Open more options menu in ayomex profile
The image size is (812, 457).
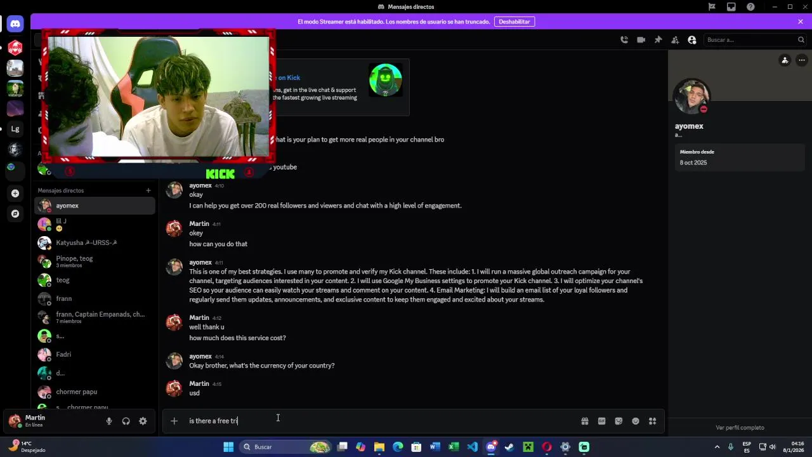pyautogui.click(x=802, y=60)
